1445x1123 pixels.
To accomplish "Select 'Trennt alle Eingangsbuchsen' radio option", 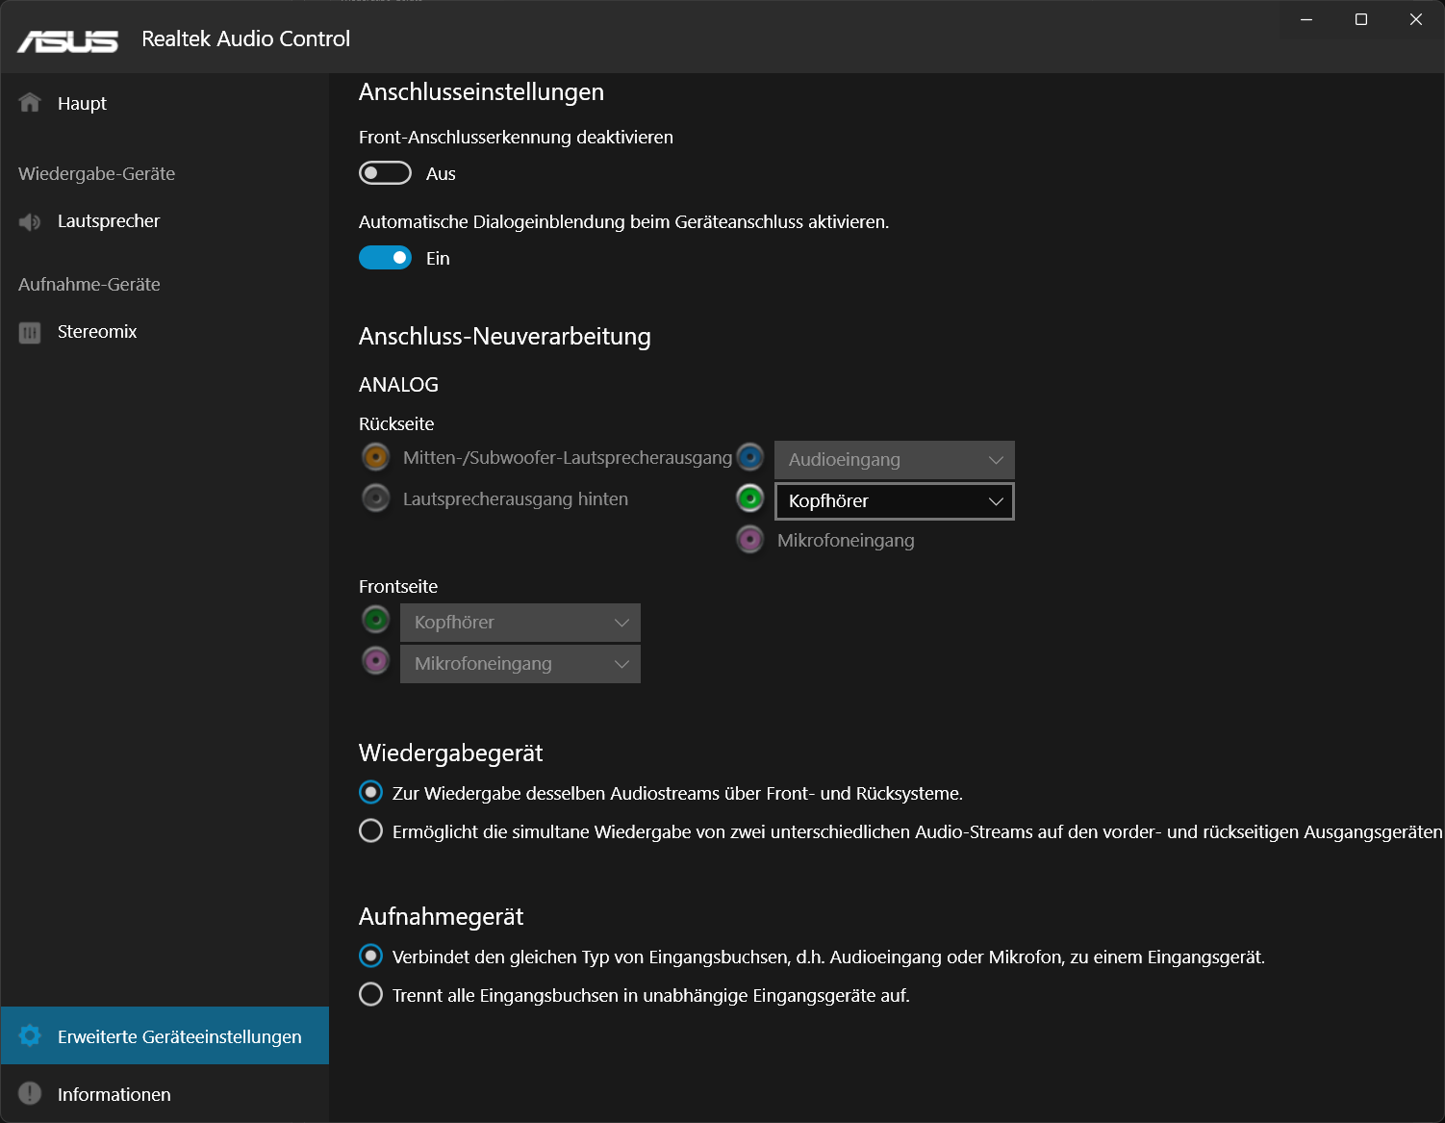I will [x=370, y=994].
